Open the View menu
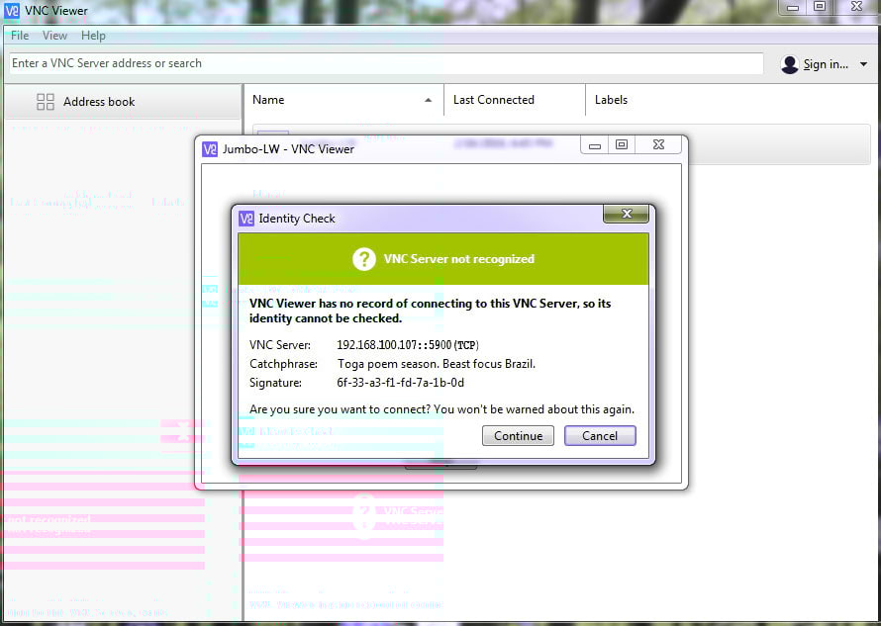 (x=54, y=36)
